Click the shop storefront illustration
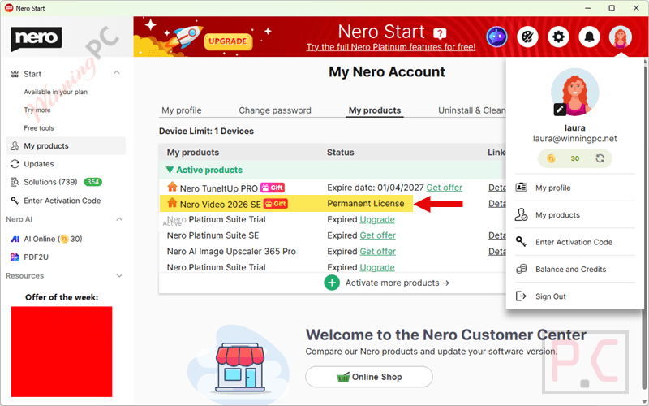The width and height of the screenshot is (649, 406). point(239,366)
